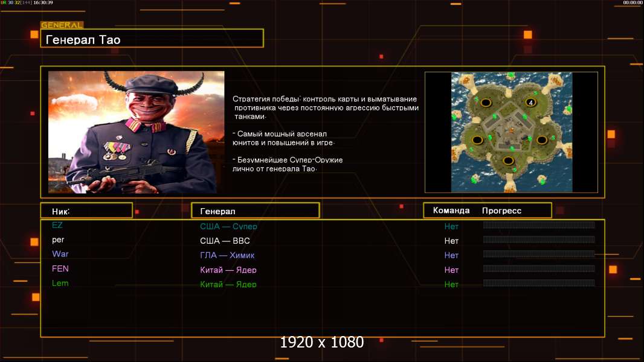Screen dimensions: 644x362
Task: Click 'ГЛА — Химик' general entry
Action: [x=227, y=255]
